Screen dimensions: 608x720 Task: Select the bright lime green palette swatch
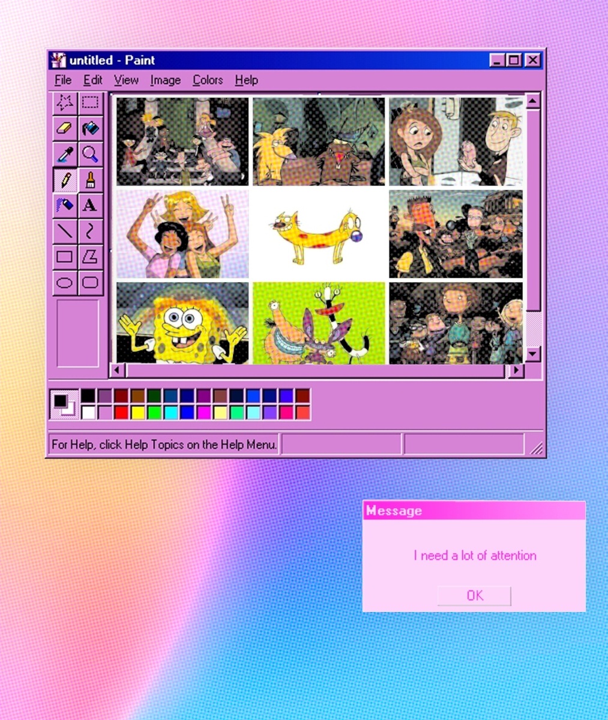(x=154, y=413)
